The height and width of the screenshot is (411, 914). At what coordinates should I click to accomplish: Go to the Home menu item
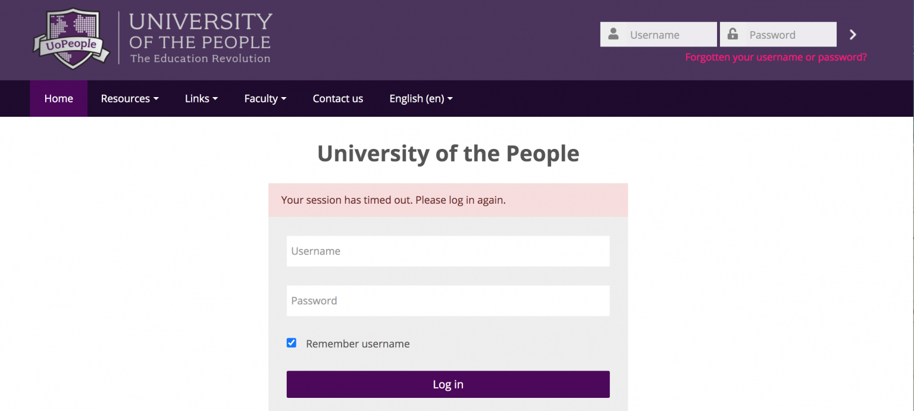click(58, 99)
